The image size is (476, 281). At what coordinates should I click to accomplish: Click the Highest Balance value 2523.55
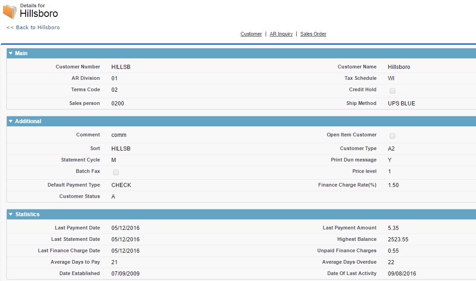[398, 239]
